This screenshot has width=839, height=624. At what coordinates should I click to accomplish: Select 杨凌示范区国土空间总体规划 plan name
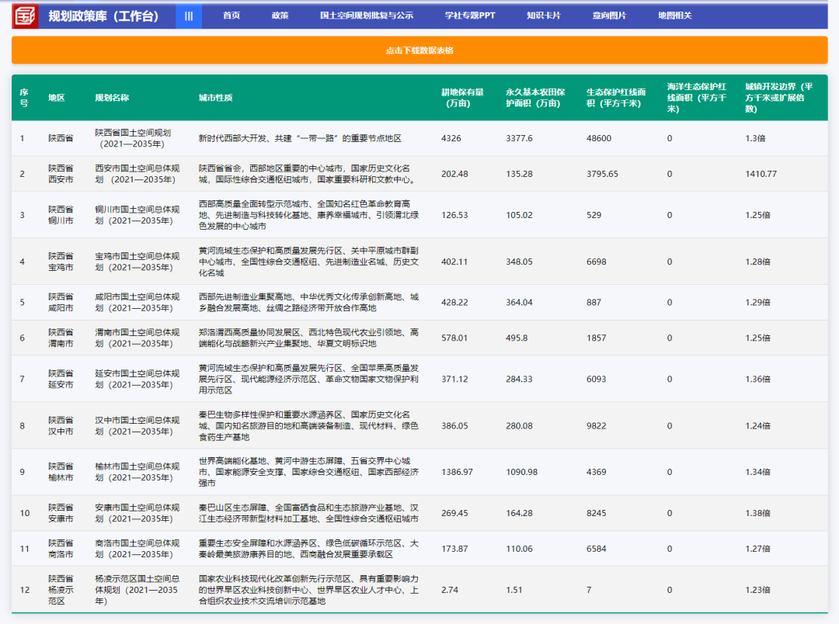137,590
